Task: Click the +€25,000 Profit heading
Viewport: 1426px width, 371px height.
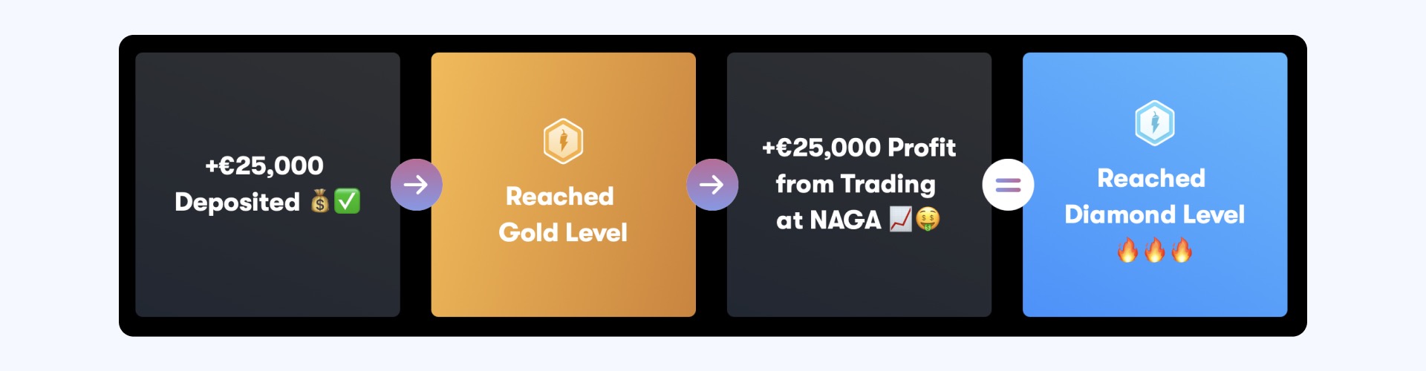Action: click(x=859, y=148)
